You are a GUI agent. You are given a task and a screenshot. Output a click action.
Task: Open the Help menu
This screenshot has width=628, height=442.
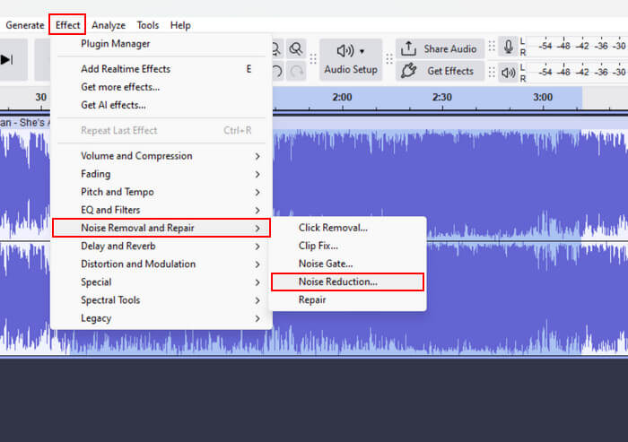[x=180, y=25]
